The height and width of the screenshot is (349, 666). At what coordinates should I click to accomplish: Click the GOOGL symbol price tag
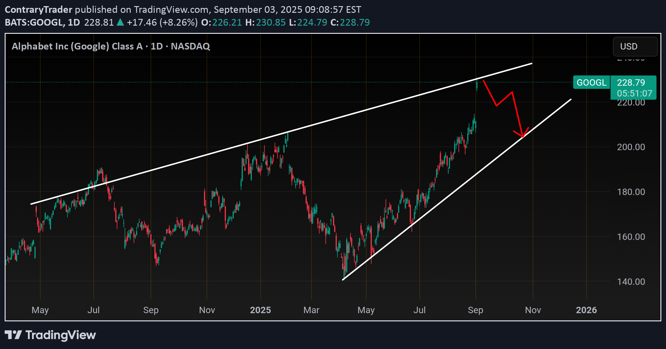click(592, 82)
